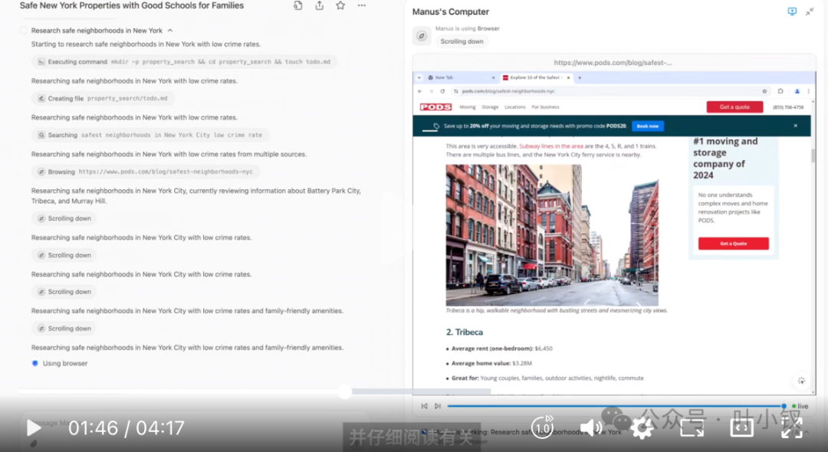The image size is (828, 452).
Task: Click the document icon left of the share icon
Action: pyautogui.click(x=298, y=6)
